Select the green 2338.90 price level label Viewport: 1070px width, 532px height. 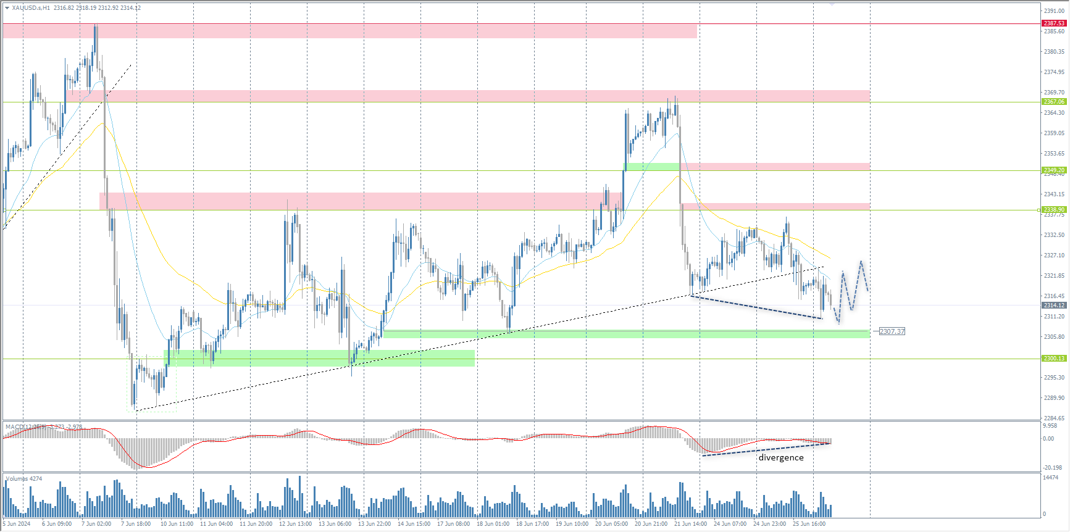(x=1054, y=210)
